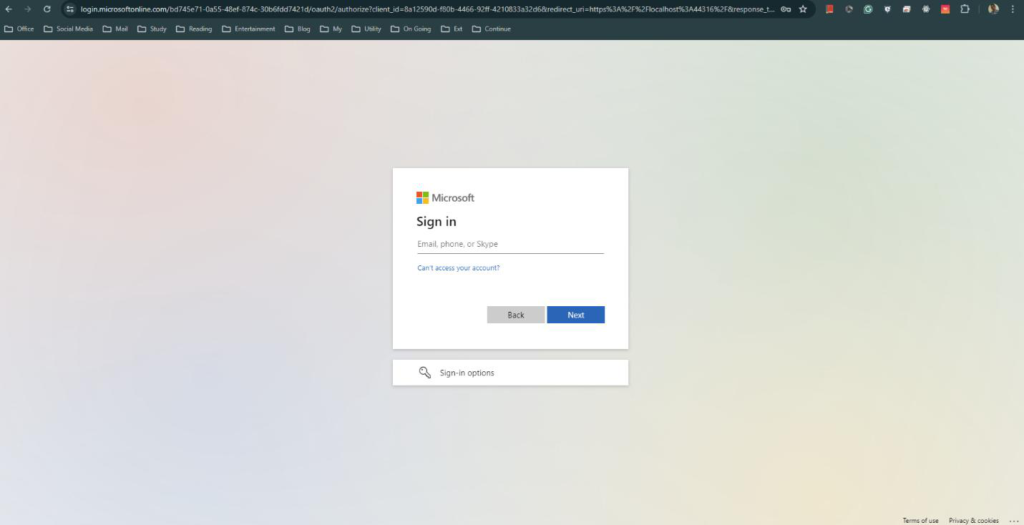This screenshot has width=1024, height=525.
Task: Click the key icon beside Sign-in options
Action: pos(424,373)
